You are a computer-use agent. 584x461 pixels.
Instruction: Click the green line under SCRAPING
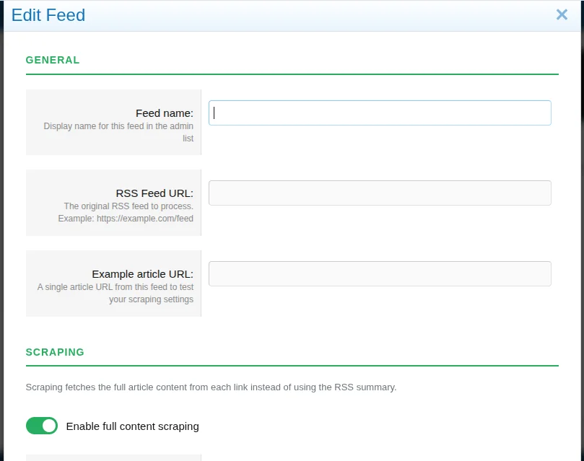point(292,366)
